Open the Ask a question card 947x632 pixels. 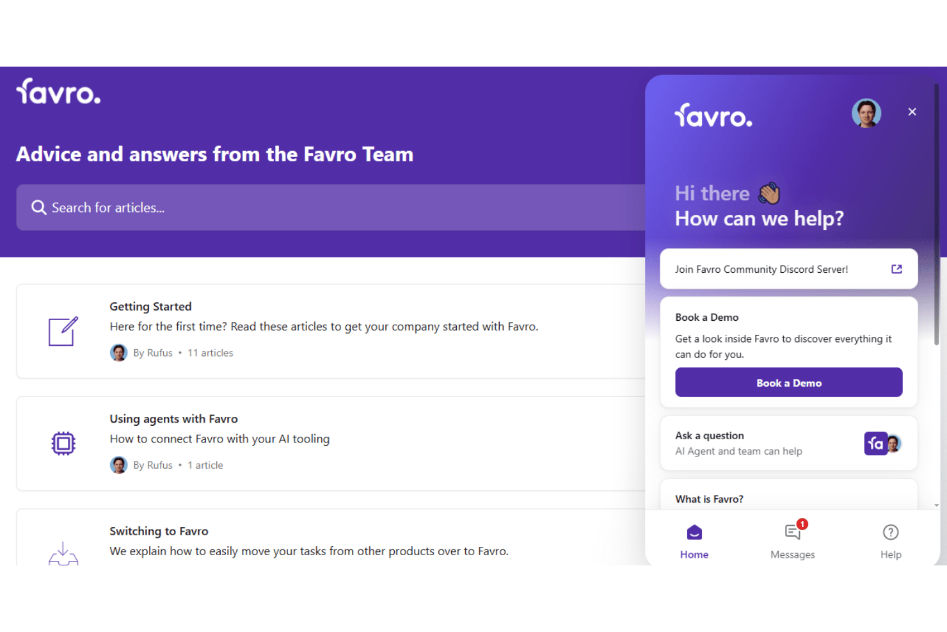pos(789,443)
